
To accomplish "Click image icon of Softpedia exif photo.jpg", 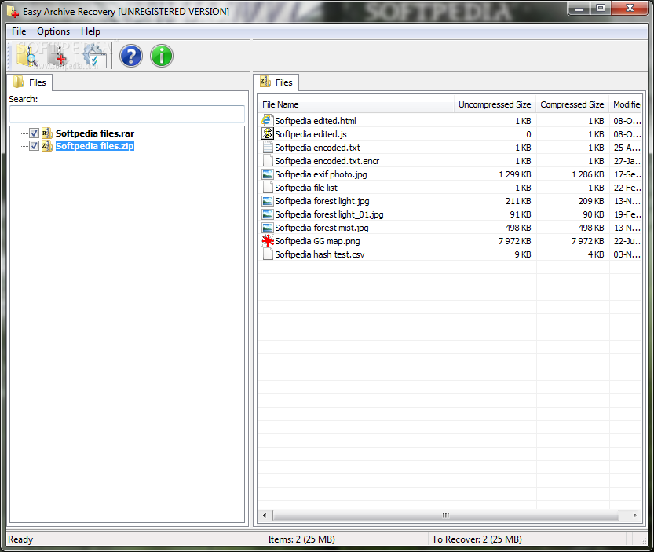I will (x=268, y=174).
